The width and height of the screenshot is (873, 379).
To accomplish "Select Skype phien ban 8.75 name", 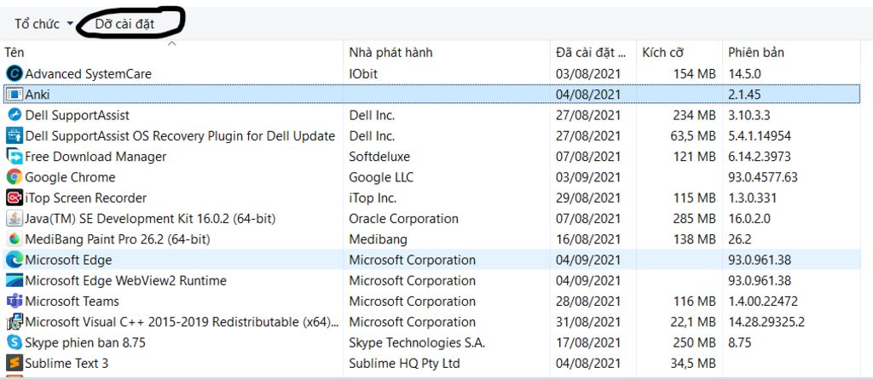I will click(85, 343).
